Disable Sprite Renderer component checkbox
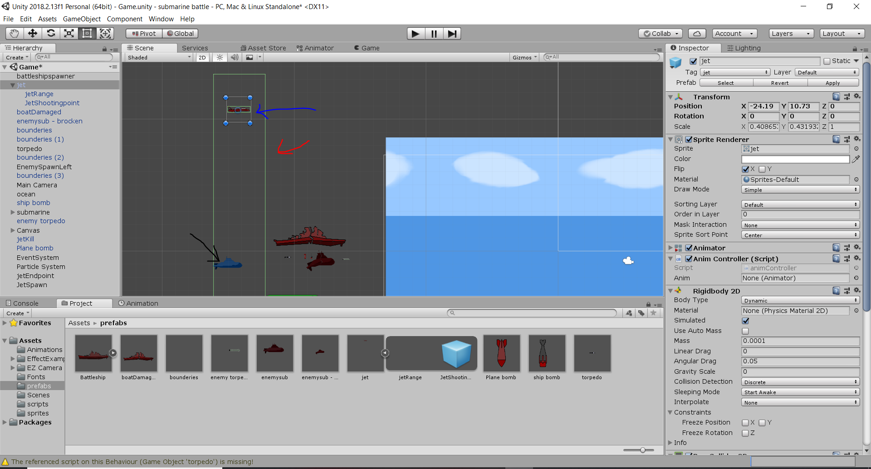 tap(689, 139)
